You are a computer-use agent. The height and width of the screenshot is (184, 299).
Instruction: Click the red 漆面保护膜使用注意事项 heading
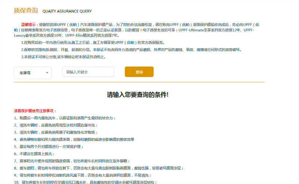tap(35, 111)
